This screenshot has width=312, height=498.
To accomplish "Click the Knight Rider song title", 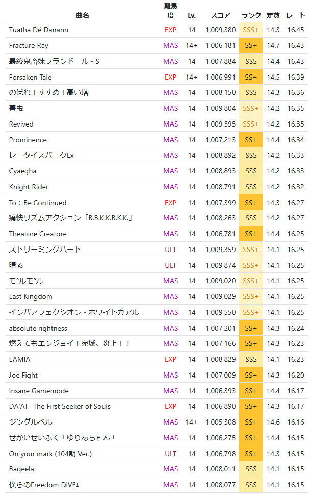I will pyautogui.click(x=29, y=187).
